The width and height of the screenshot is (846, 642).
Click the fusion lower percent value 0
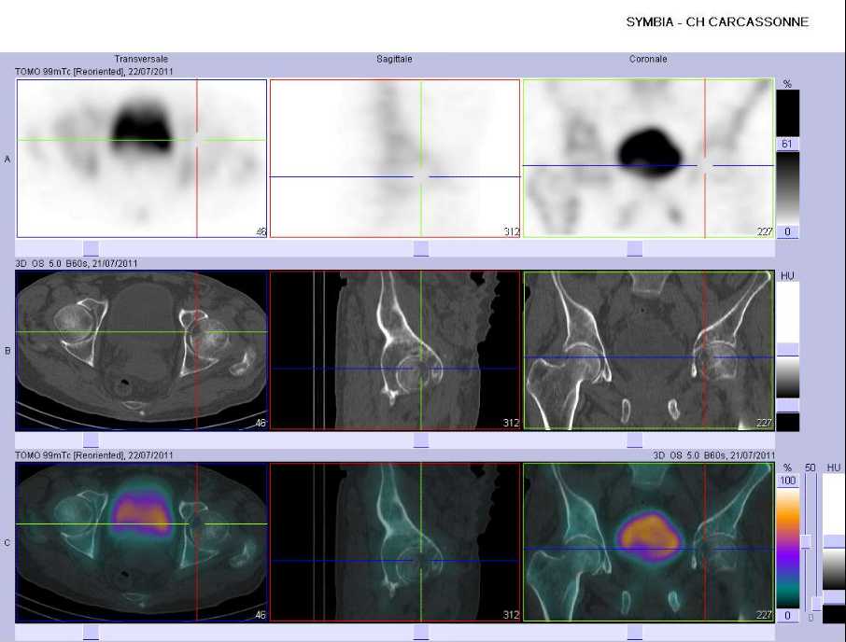pyautogui.click(x=788, y=616)
